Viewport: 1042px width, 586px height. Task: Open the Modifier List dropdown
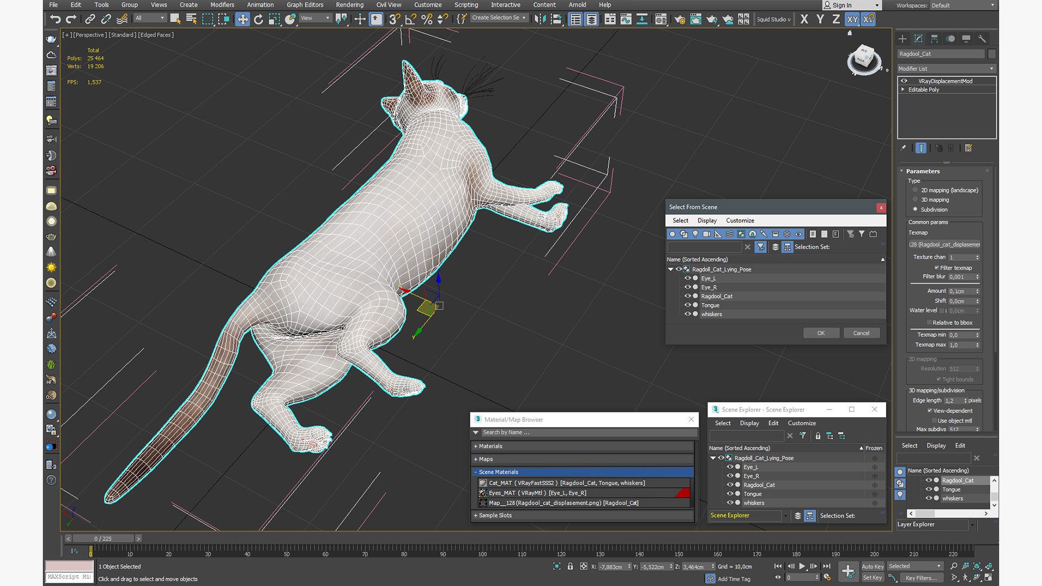(946, 68)
